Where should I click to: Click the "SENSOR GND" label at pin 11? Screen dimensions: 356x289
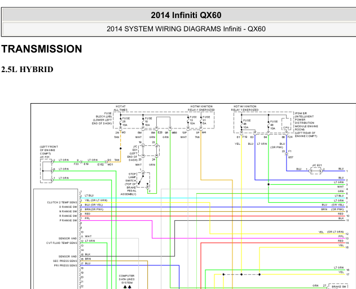(x=68, y=238)
